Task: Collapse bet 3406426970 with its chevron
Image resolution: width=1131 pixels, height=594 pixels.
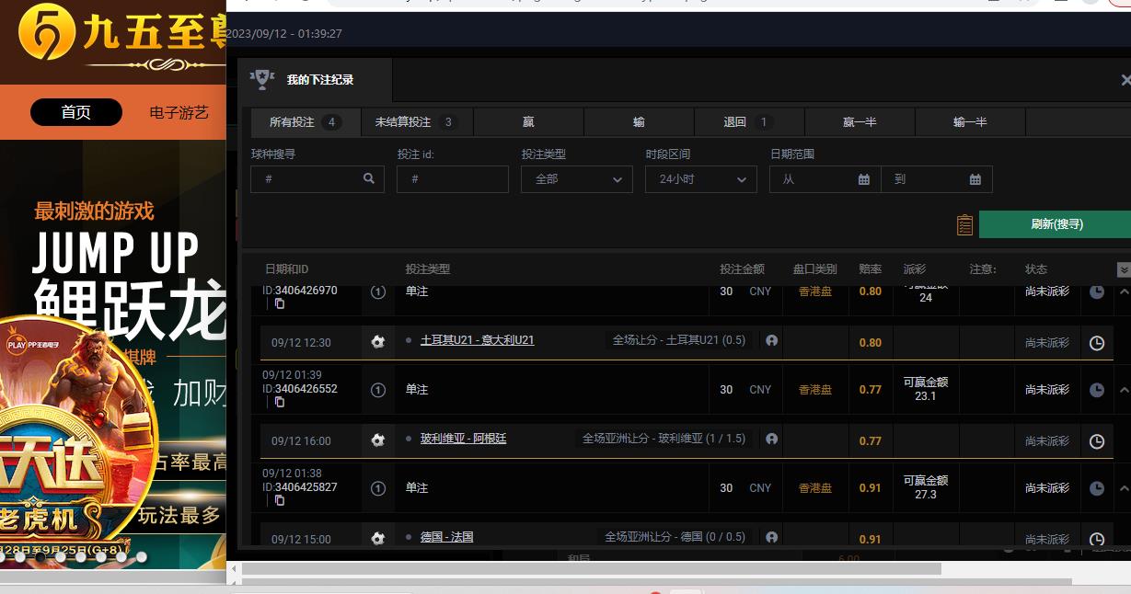Action: pyautogui.click(x=1124, y=291)
